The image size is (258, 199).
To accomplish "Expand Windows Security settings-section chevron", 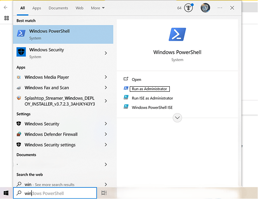I will point(106,124).
